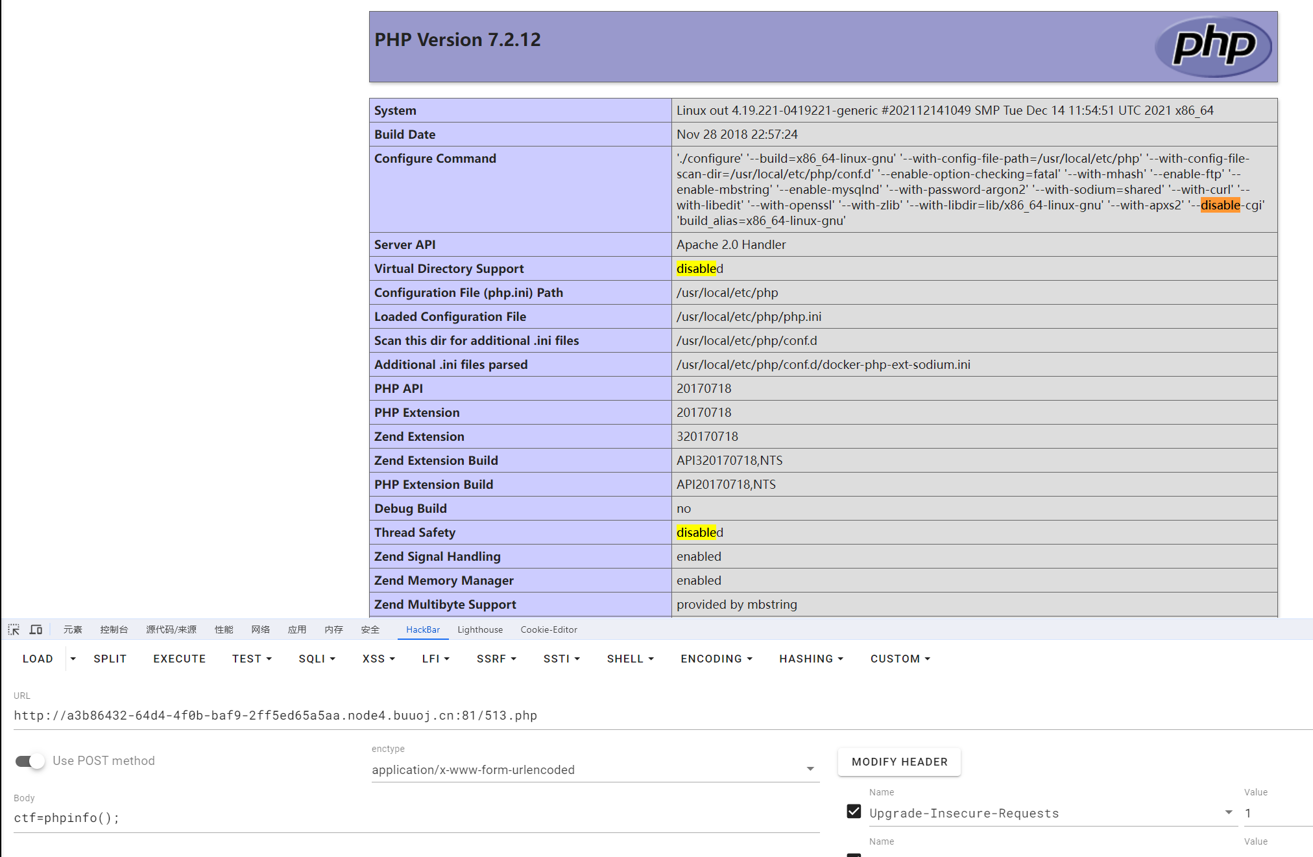1313x857 pixels.
Task: Click the inspect element picker icon
Action: [x=14, y=629]
